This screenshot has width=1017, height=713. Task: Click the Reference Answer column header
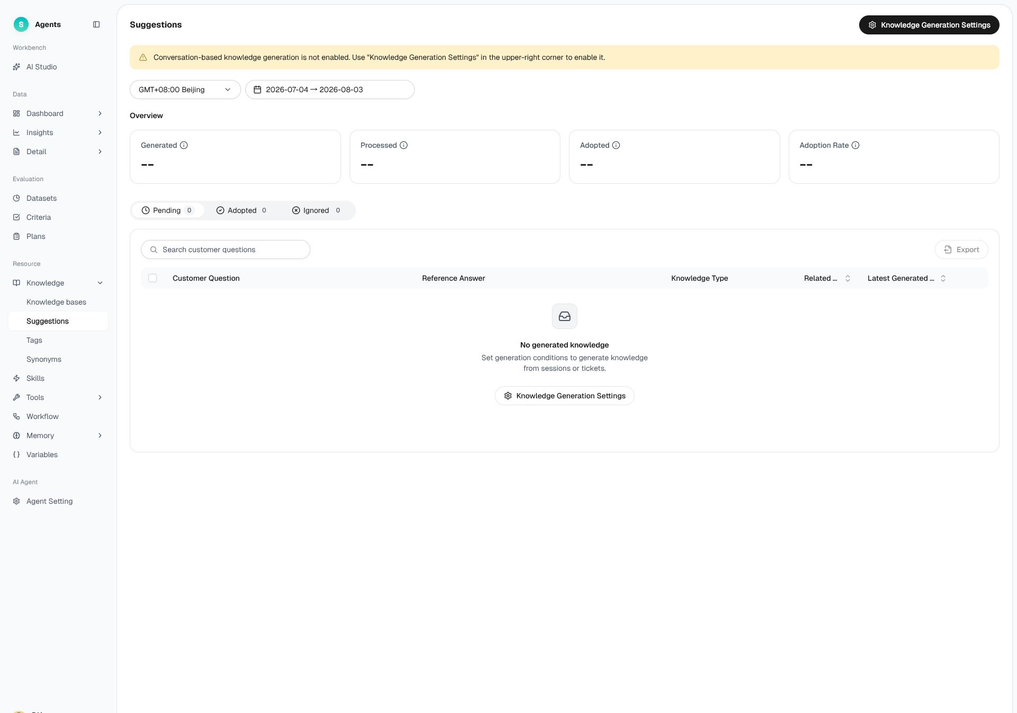[x=453, y=278]
